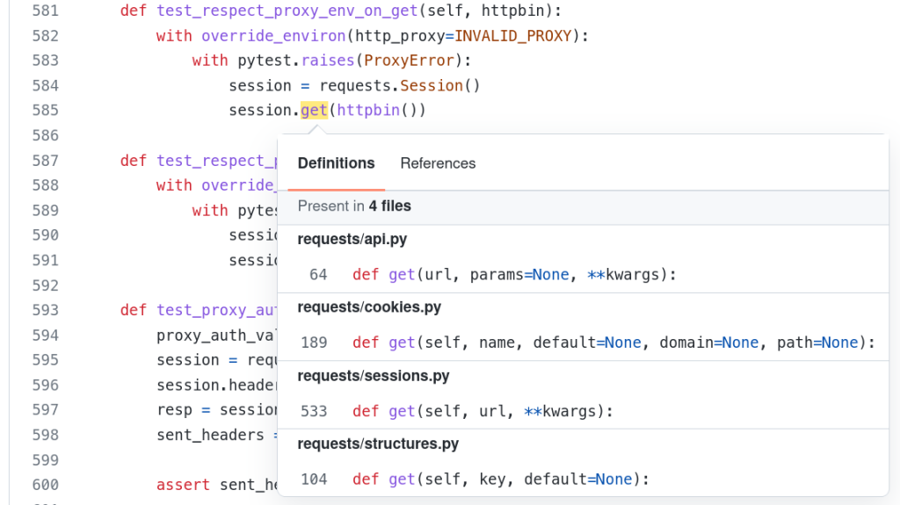The image size is (900, 505).
Task: Click the INVALID_PROXY constant on line 582
Action: click(x=512, y=36)
